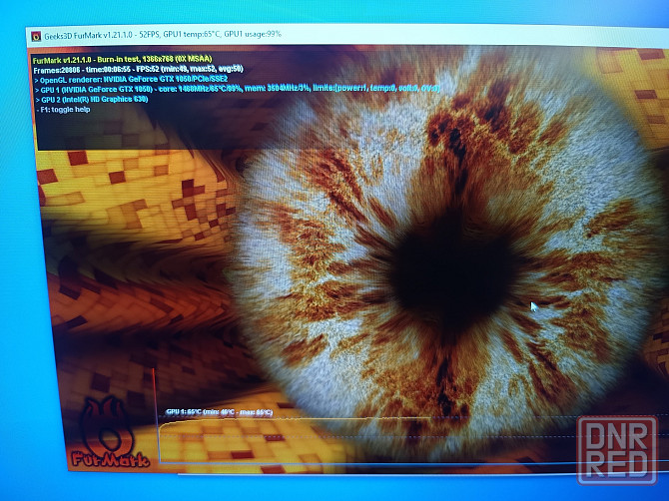Image resolution: width=669 pixels, height=501 pixels.
Task: Click the 'F1: toggle help' line
Action: tap(72, 111)
